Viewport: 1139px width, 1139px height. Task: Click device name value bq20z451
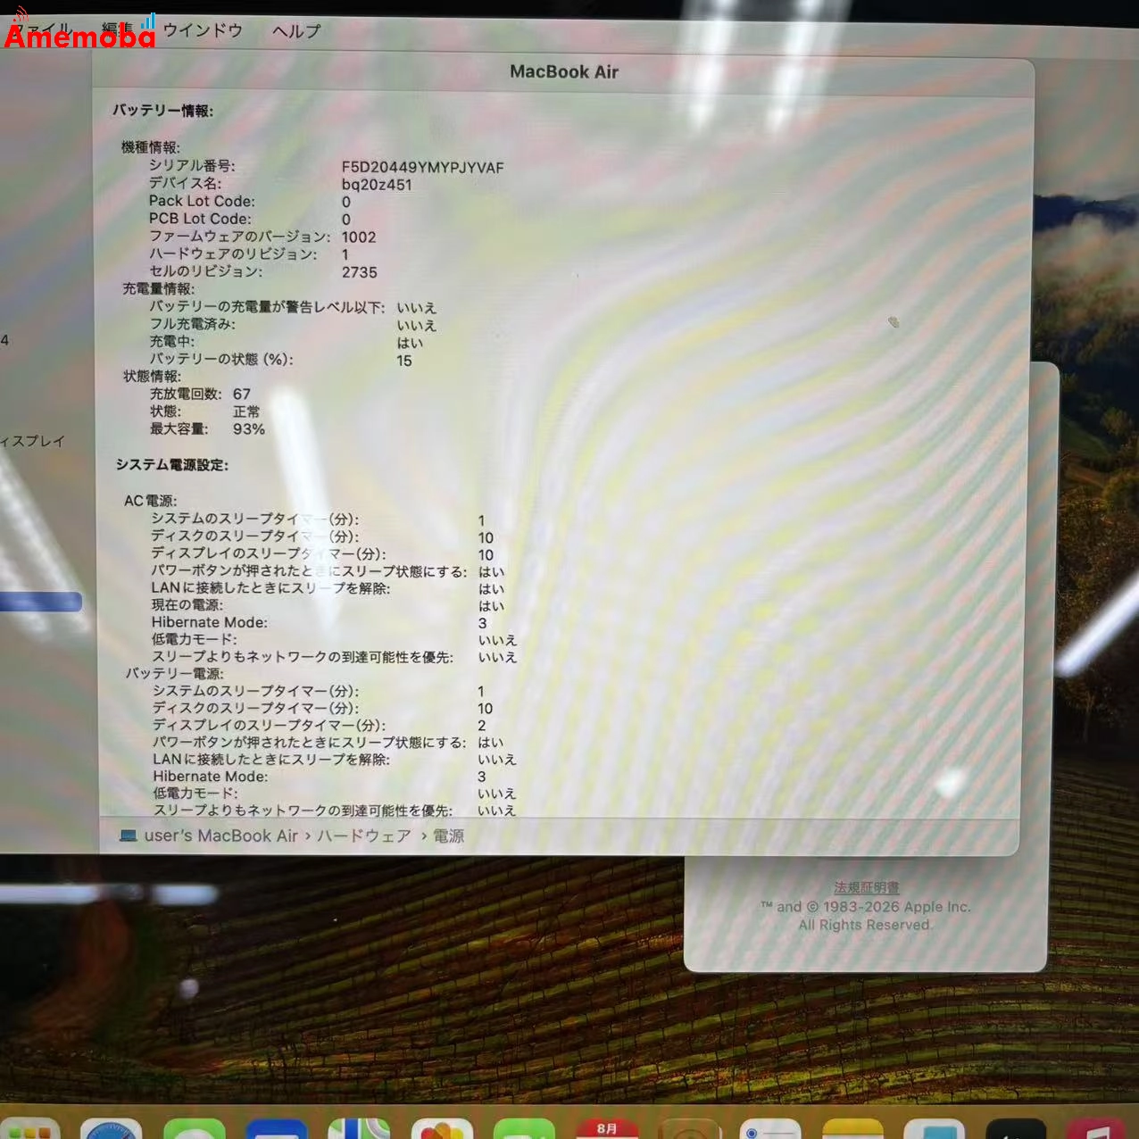[x=377, y=185]
